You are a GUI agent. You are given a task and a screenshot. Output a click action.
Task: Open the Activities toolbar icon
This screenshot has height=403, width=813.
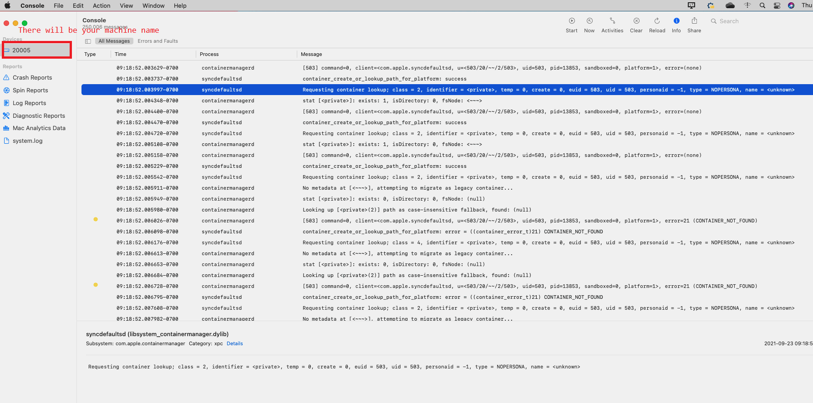(612, 21)
